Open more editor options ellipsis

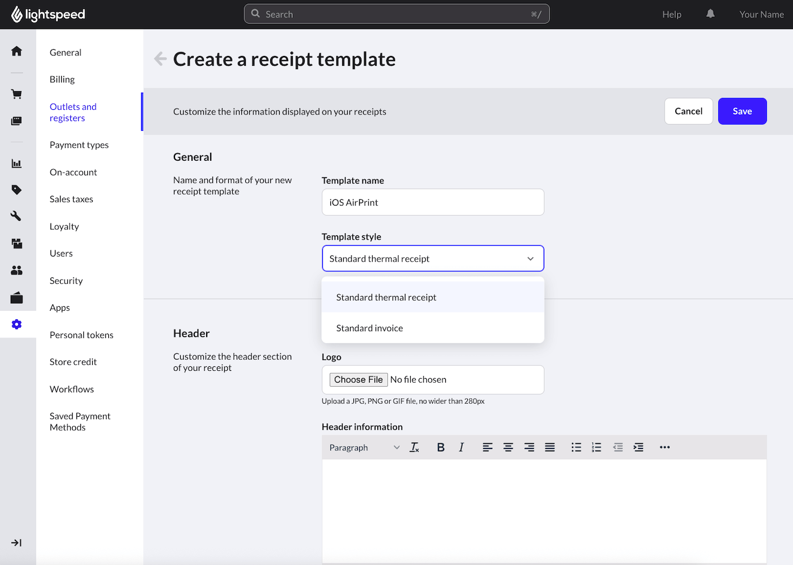coord(664,447)
